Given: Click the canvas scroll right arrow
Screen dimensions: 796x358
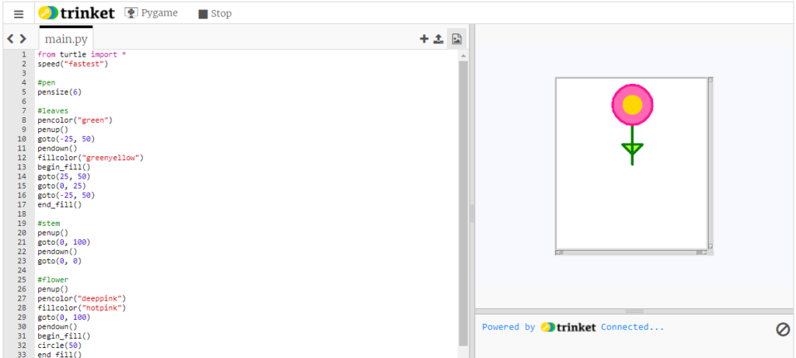Looking at the screenshot, I should [703, 252].
